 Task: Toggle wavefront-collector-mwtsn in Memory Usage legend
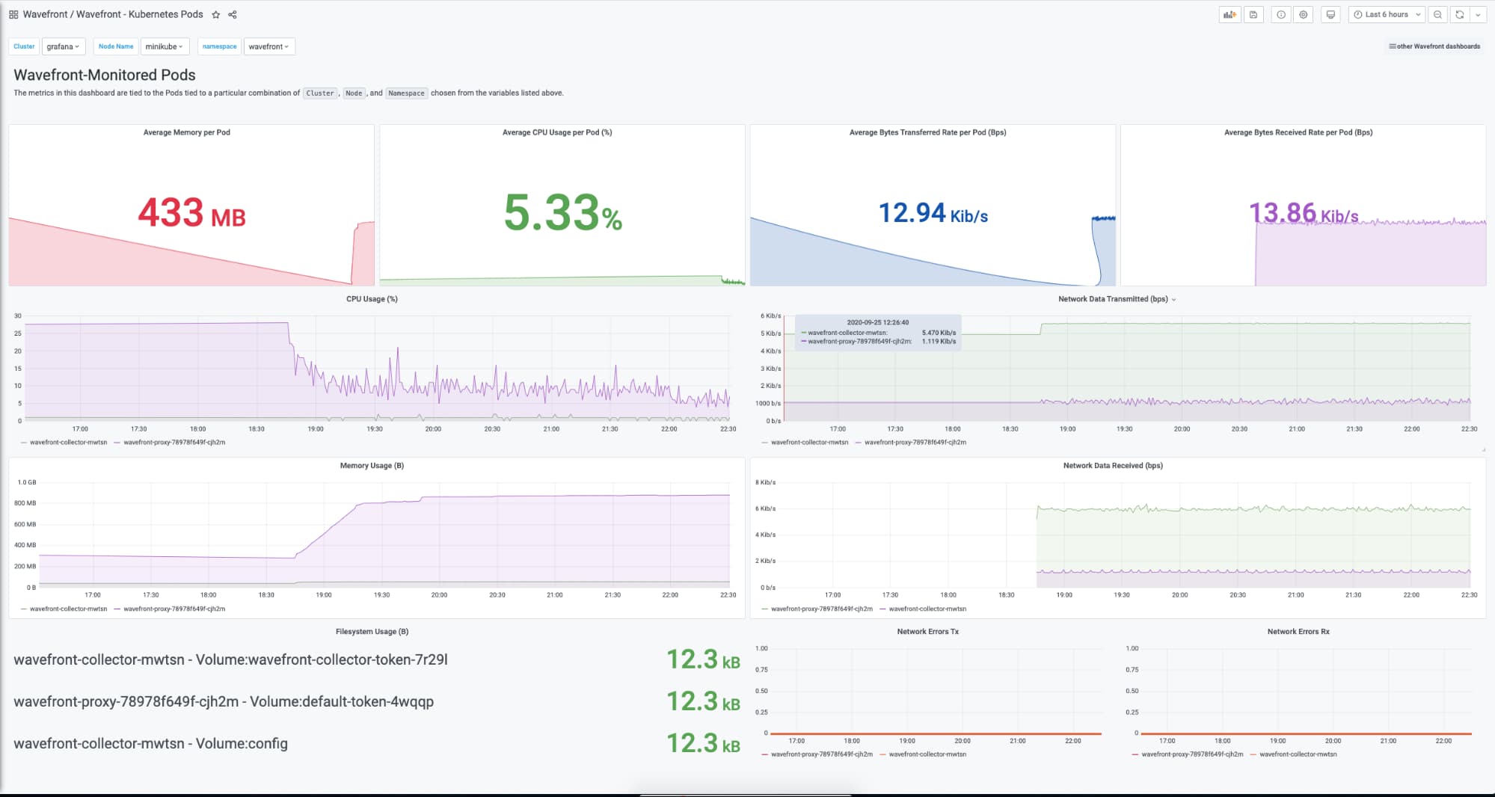(68, 609)
